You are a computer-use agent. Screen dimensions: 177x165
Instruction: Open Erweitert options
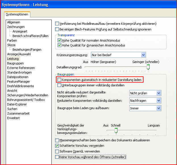click(x=13, y=118)
